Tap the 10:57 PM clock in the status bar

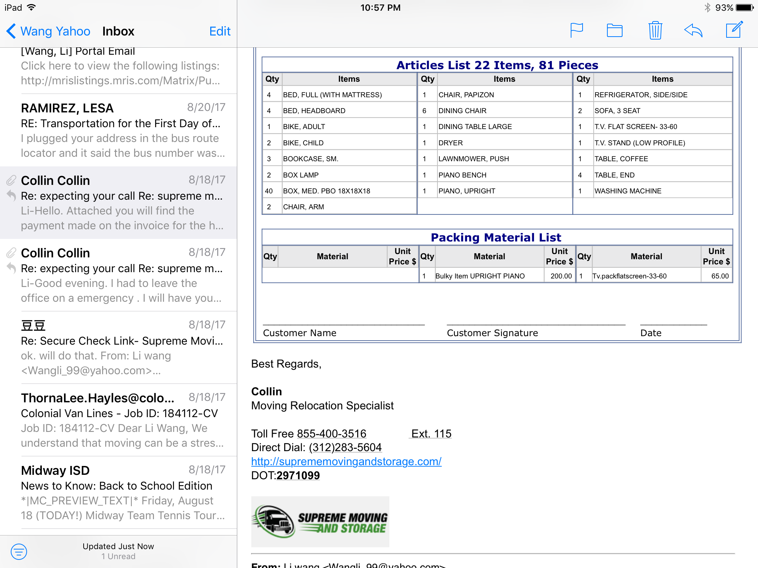(x=380, y=7)
